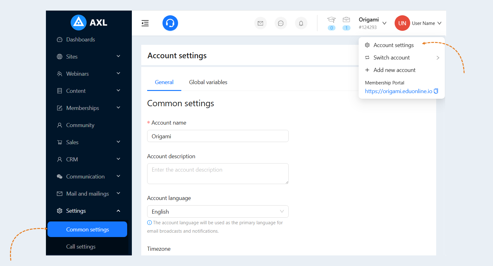This screenshot has height=266, width=493.
Task: Click the Mail and mailings envelope icon
Action: pyautogui.click(x=60, y=194)
